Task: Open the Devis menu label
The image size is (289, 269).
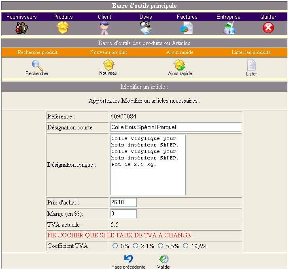Action: [x=146, y=17]
